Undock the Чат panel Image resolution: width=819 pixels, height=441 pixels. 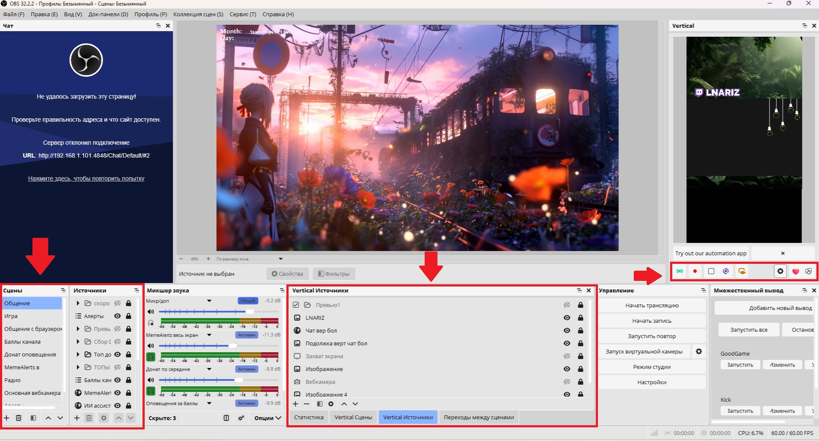[x=158, y=26]
